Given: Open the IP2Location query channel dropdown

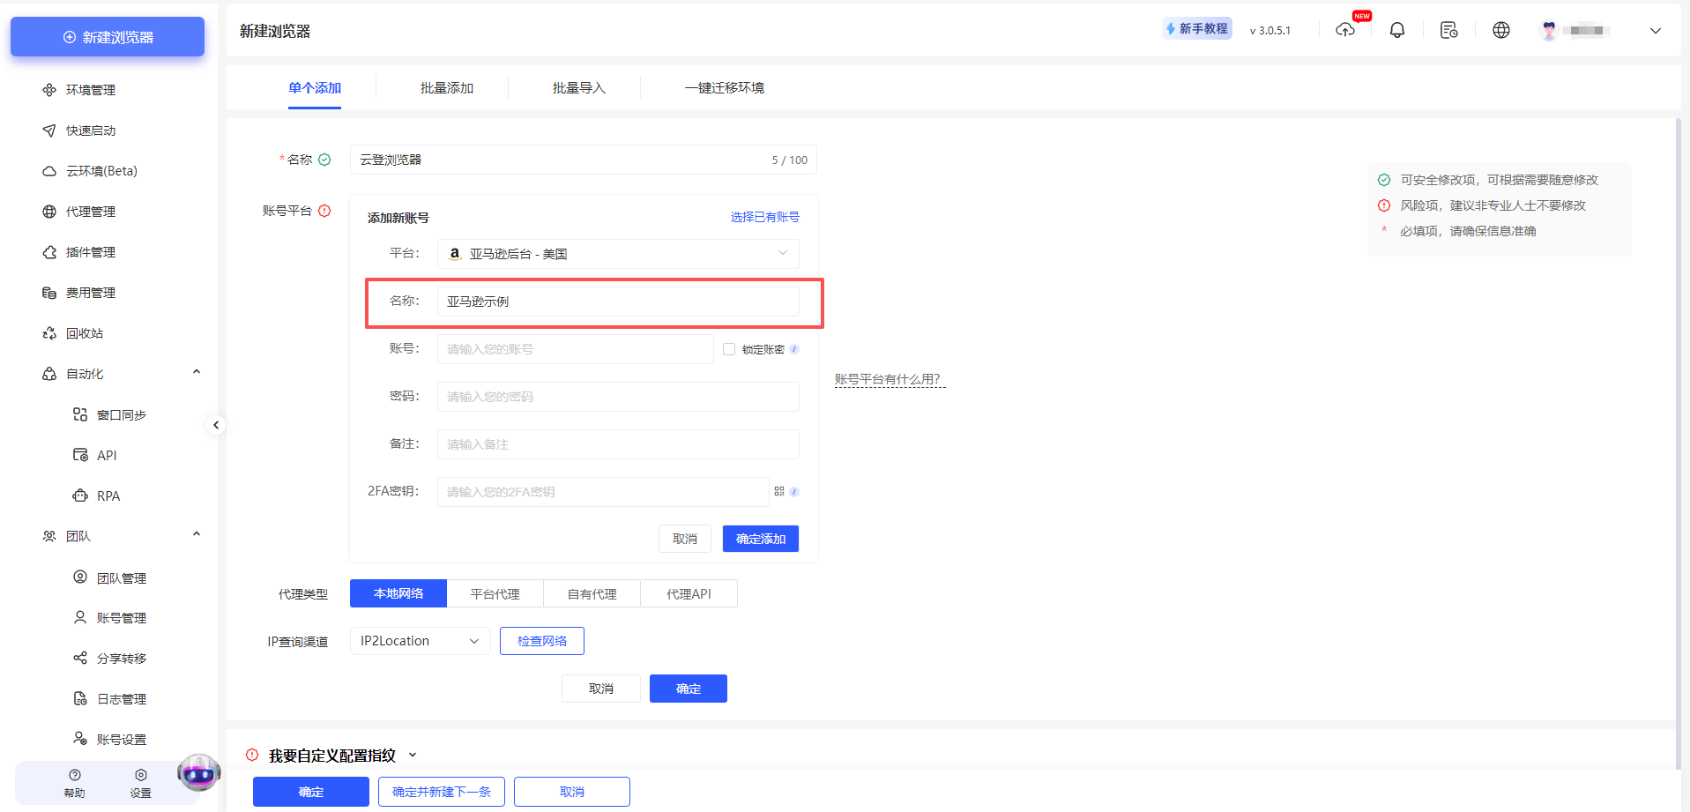Looking at the screenshot, I should 420,640.
